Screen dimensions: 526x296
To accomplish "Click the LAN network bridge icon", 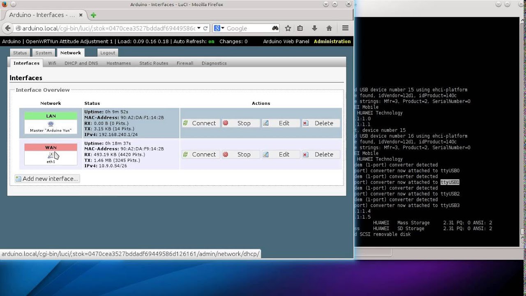I will point(51,124).
